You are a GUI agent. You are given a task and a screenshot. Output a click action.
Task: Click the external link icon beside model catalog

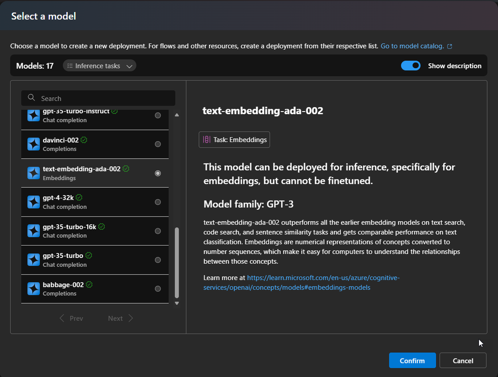[x=450, y=46]
